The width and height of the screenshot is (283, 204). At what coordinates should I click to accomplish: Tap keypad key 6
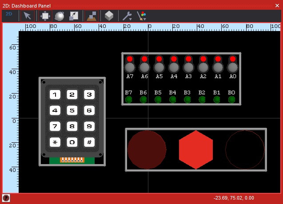(x=89, y=110)
